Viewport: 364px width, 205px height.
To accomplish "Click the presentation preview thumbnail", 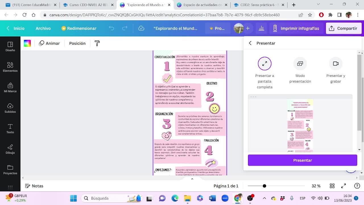I will point(300,123).
